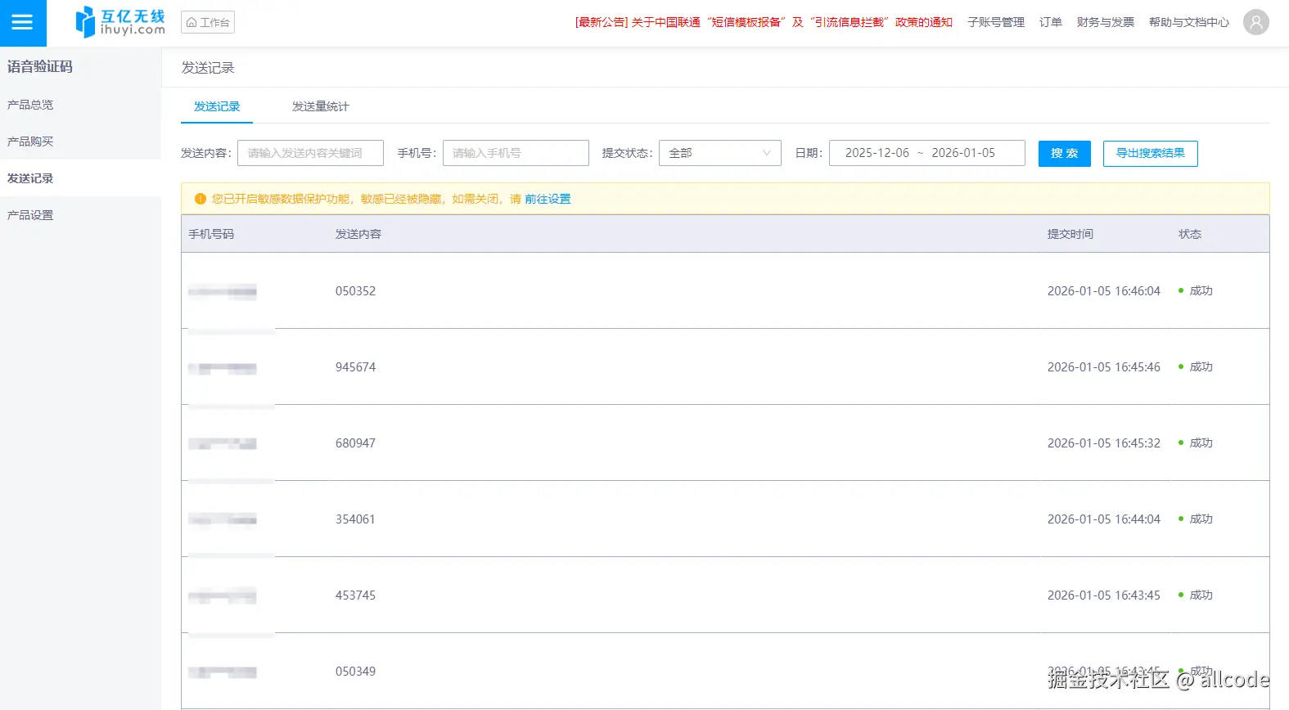Click 成功 status in 945674 row
This screenshot has height=710, width=1289.
click(1201, 367)
